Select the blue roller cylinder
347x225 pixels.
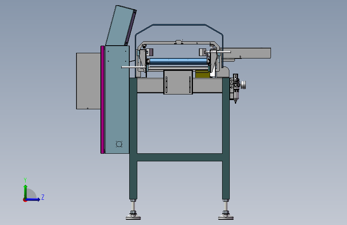[x=179, y=62]
